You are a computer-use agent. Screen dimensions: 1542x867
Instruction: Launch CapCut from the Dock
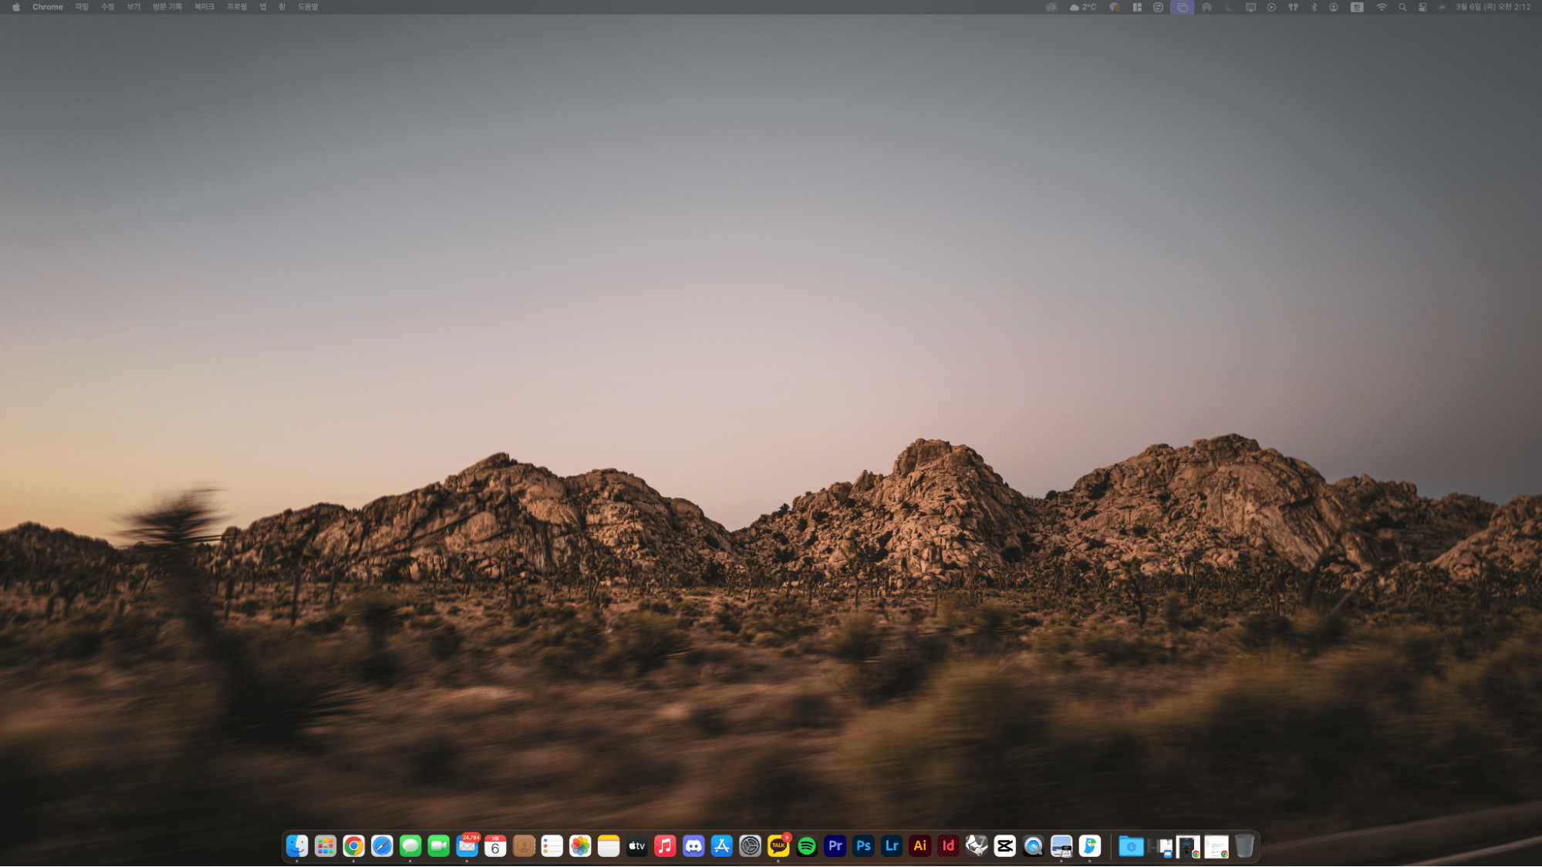(1004, 845)
